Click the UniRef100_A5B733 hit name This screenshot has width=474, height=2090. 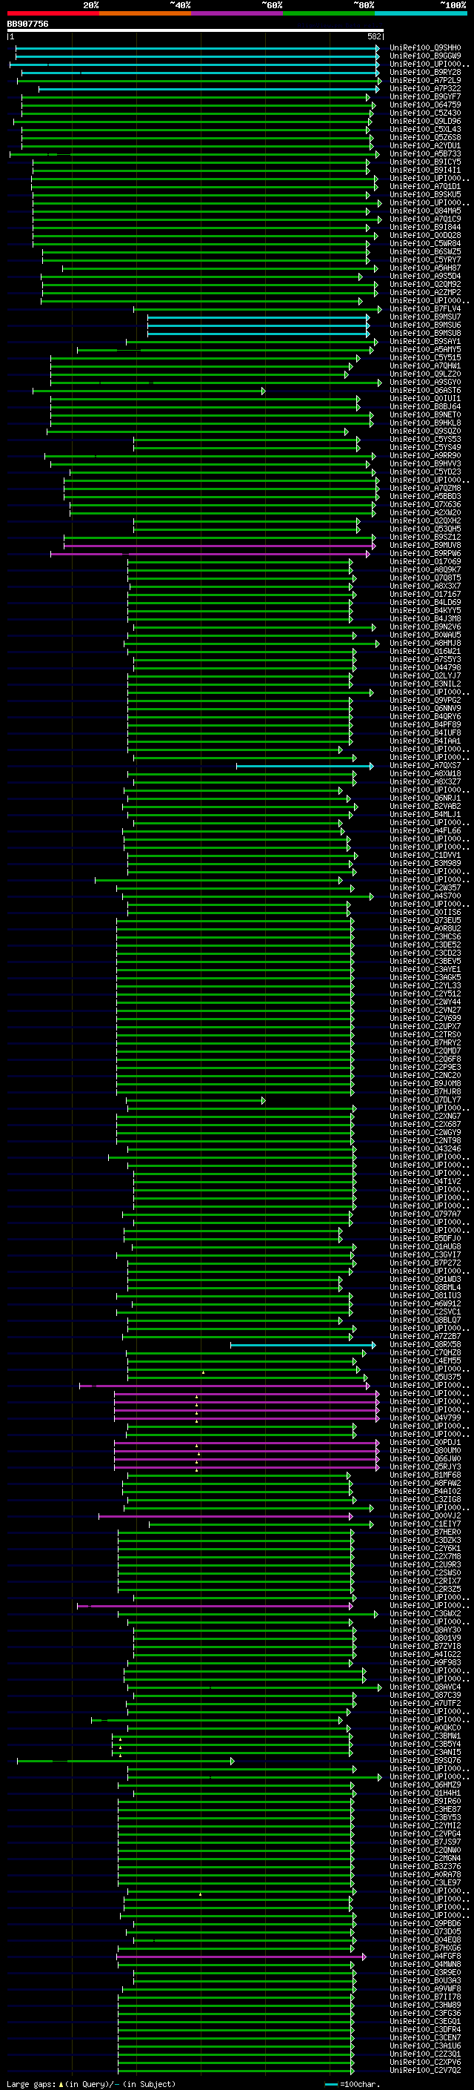(424, 153)
